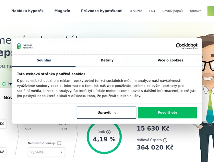This screenshot has width=214, height=162.
Task: Open the FAQ link
Action: point(152,11)
